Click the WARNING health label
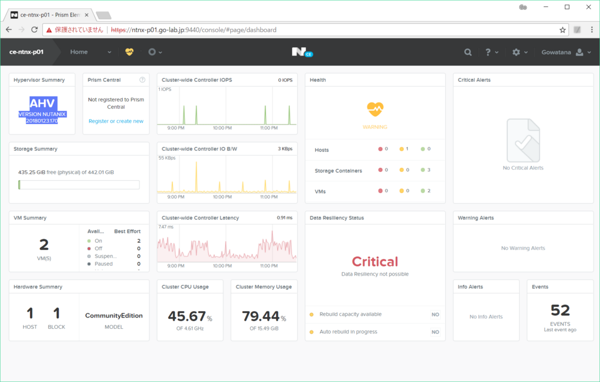Screen dimensions: 600x382 click(375, 127)
